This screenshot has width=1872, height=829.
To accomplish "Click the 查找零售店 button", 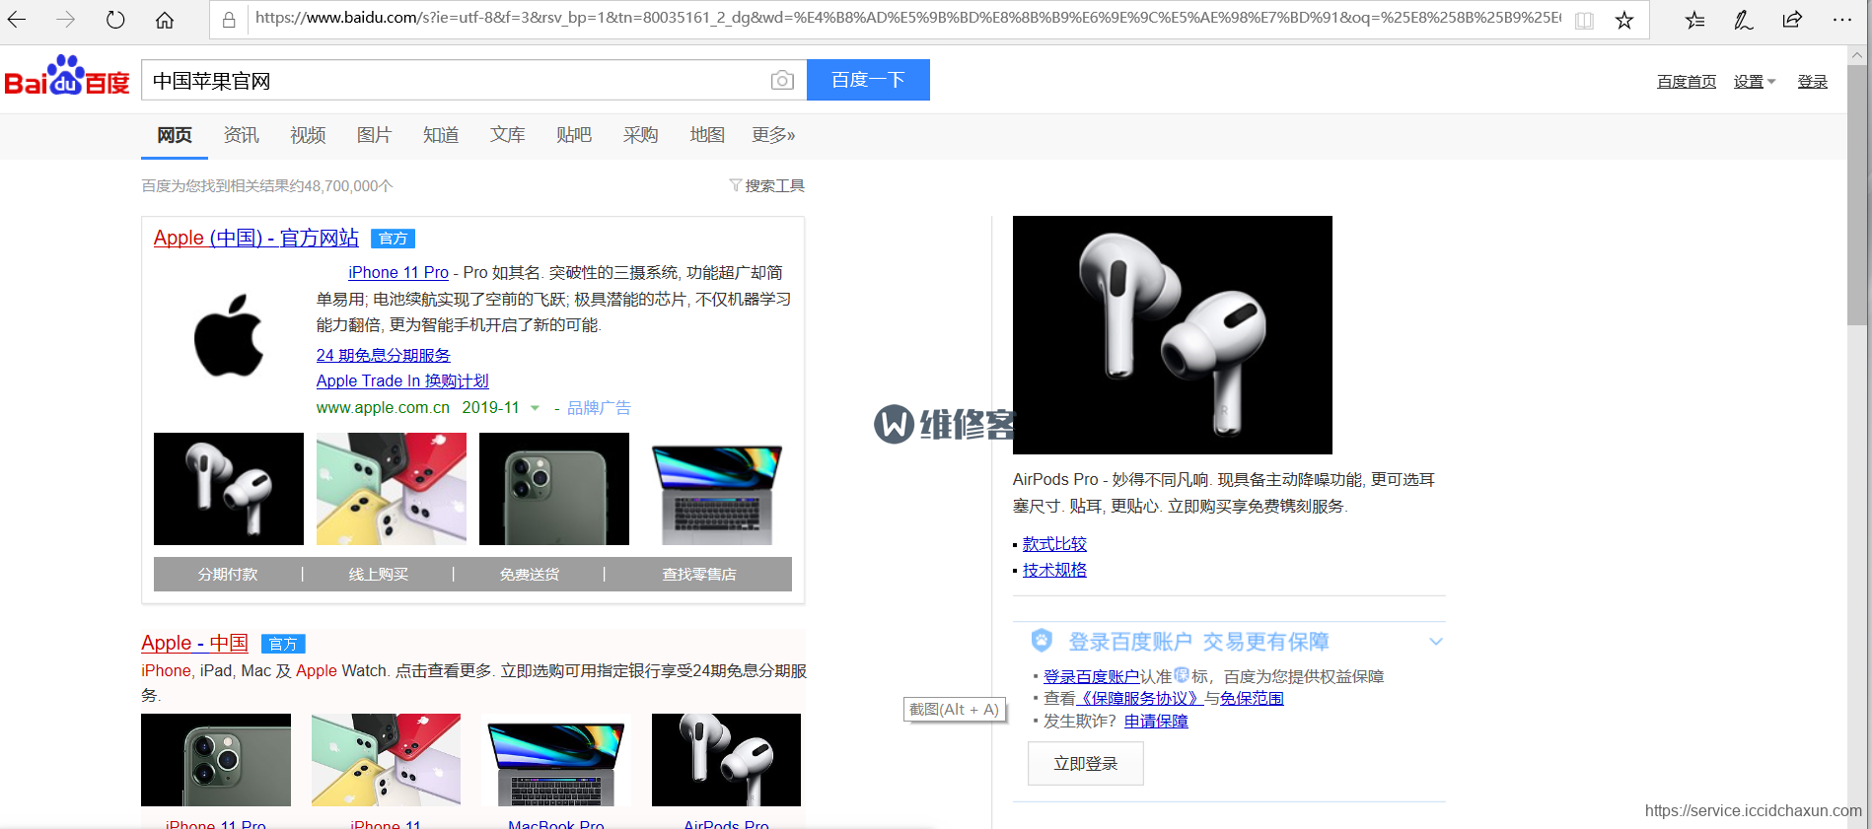I will coord(698,574).
